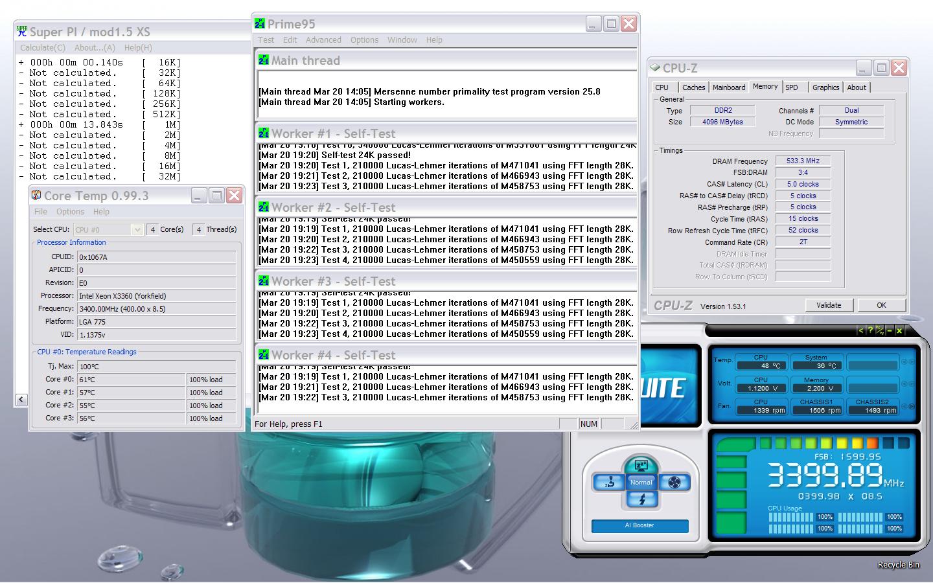This screenshot has width=933, height=583.
Task: Click the Prime95 title bar icon
Action: [260, 23]
